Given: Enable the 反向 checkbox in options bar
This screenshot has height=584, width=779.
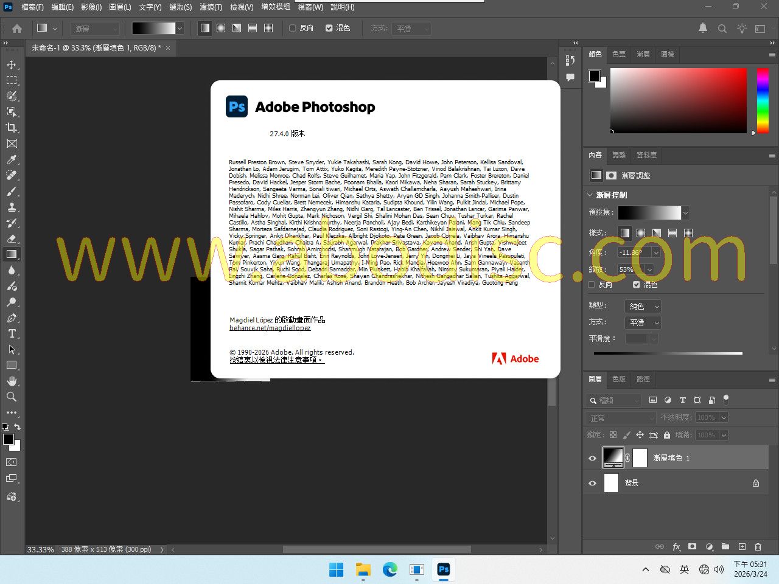Looking at the screenshot, I should coord(293,28).
